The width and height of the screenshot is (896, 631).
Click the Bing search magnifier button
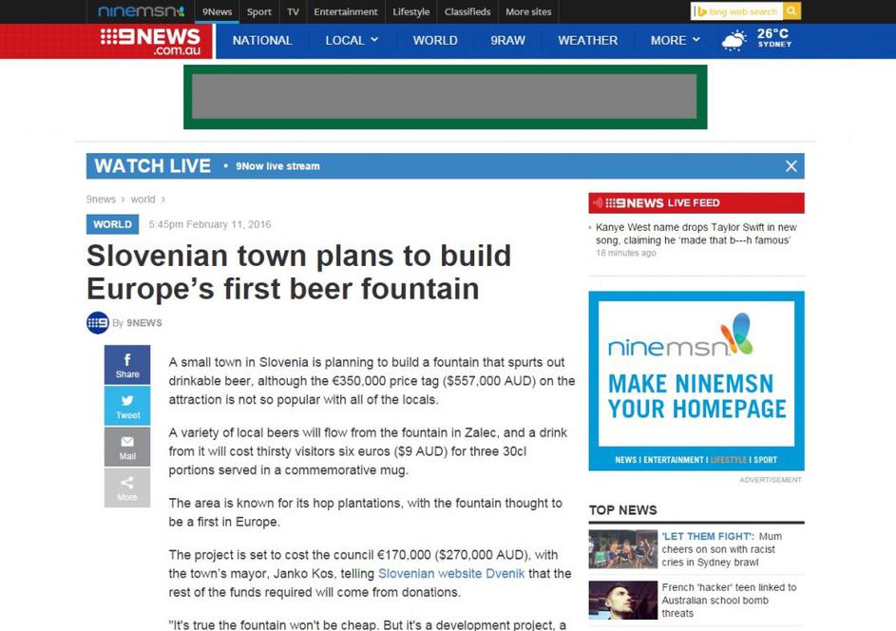click(x=791, y=11)
